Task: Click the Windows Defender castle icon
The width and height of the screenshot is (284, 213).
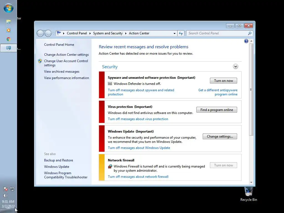Action: click(110, 83)
